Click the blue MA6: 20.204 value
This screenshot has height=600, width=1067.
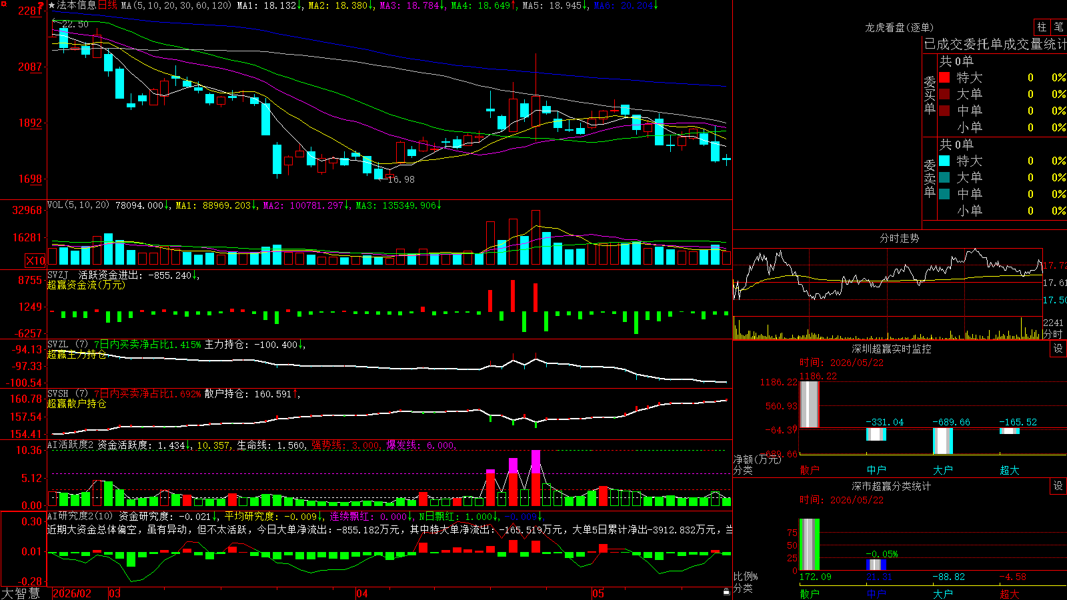pyautogui.click(x=626, y=5)
